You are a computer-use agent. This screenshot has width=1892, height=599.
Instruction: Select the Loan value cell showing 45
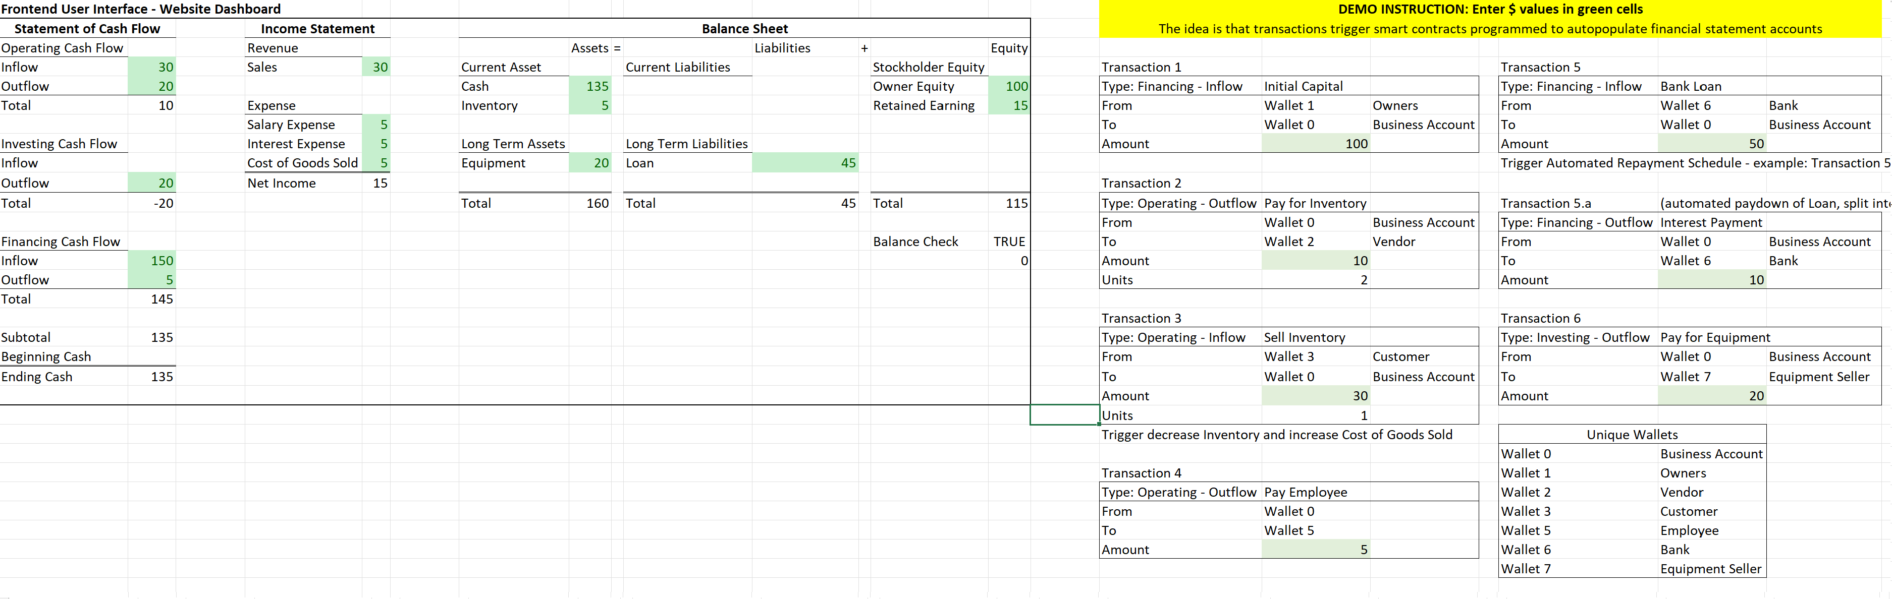click(x=805, y=163)
